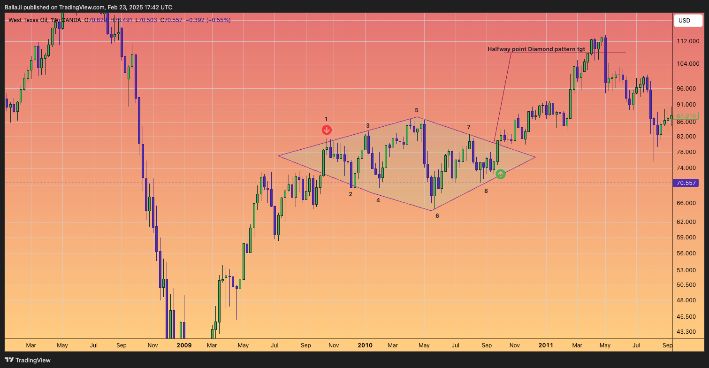This screenshot has width=709, height=368.
Task: Click the 96.000 price axis label
Action: pyautogui.click(x=686, y=89)
